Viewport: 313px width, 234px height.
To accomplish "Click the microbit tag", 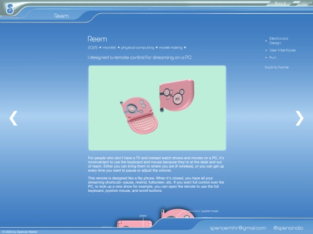I will tap(109, 47).
